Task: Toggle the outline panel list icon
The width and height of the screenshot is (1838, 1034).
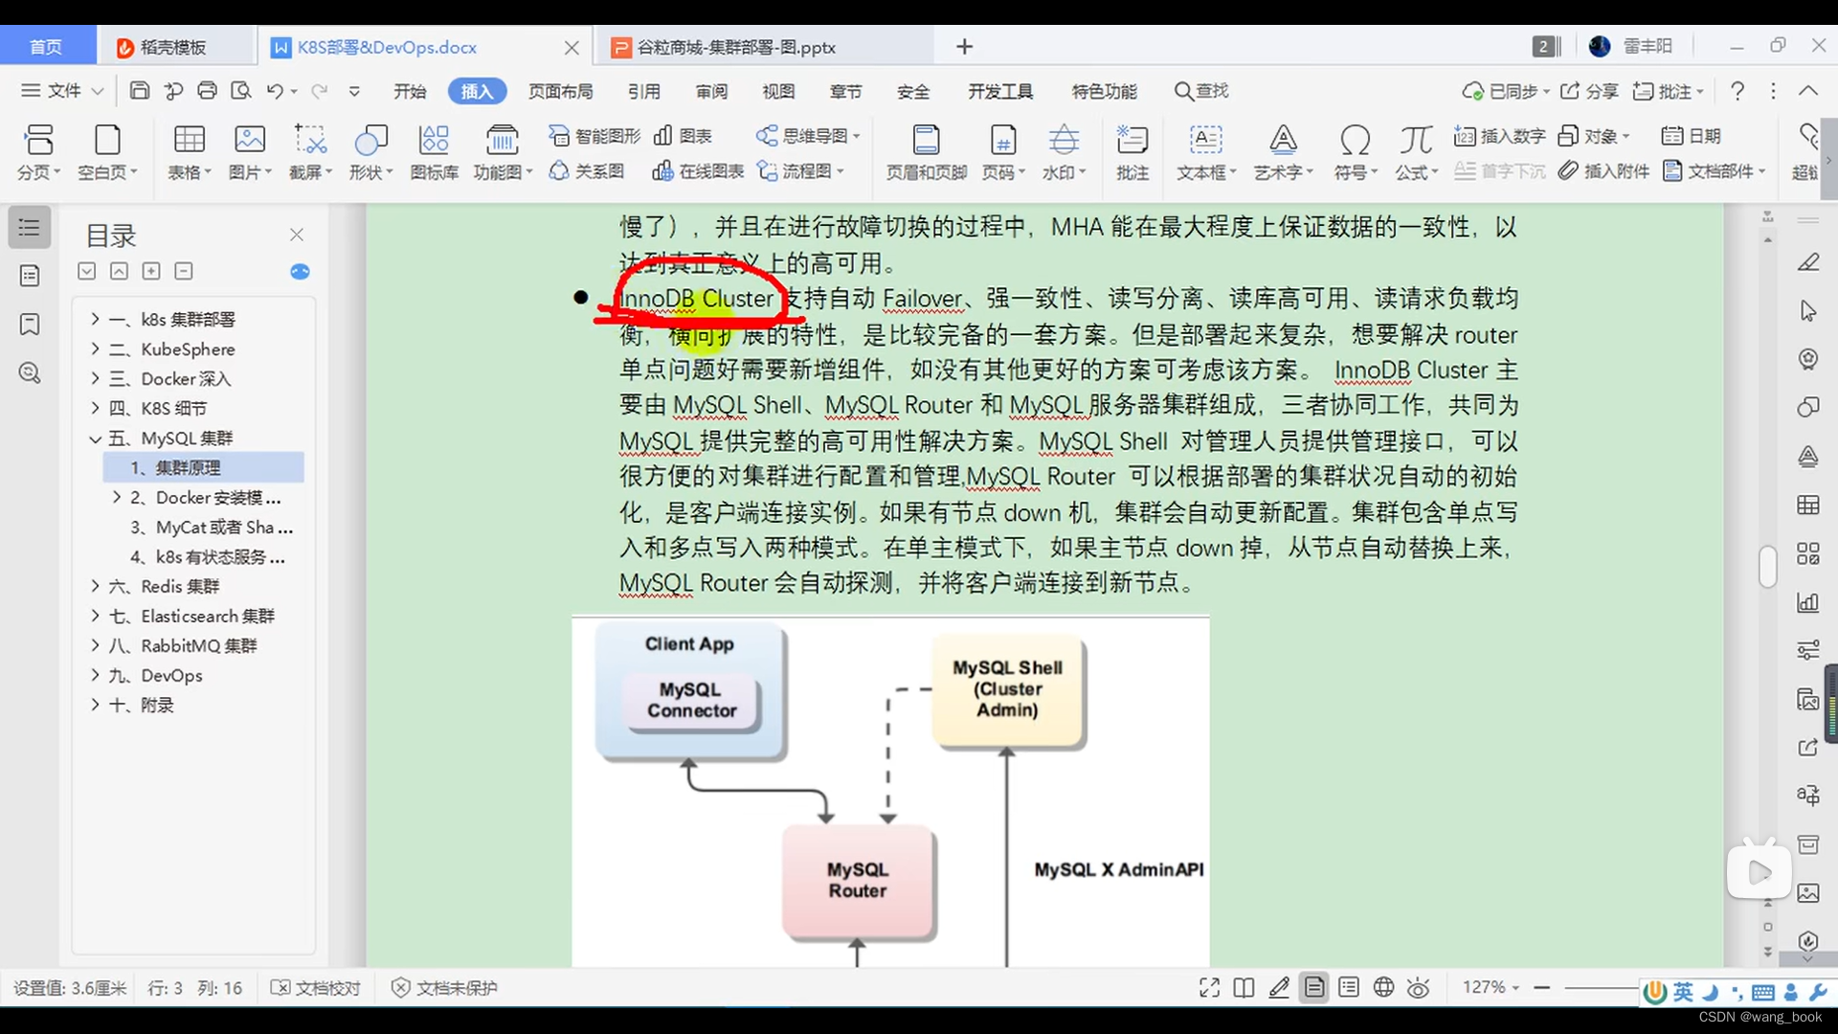Action: tap(30, 228)
